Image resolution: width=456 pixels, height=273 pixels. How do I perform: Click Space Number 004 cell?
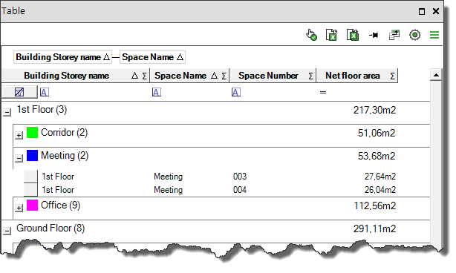point(240,190)
